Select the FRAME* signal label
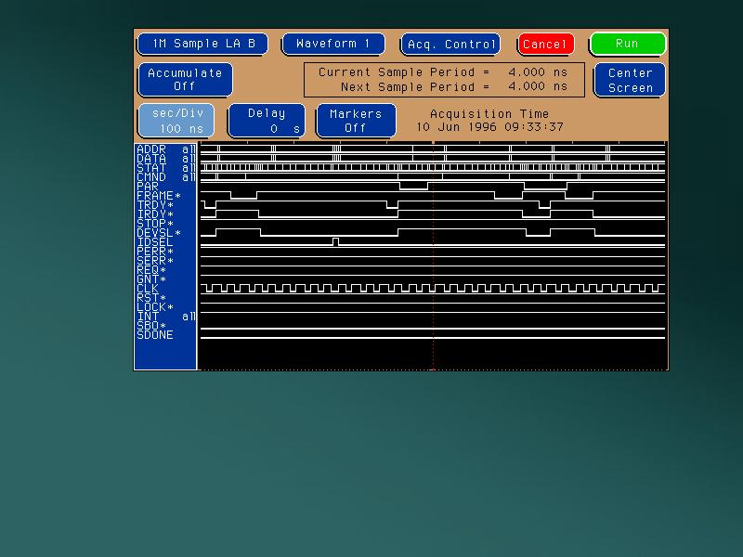 point(159,196)
